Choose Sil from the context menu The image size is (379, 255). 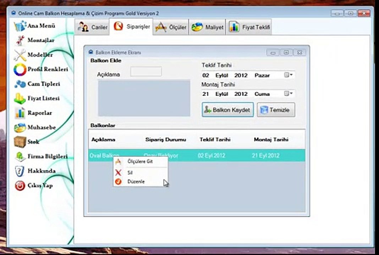pos(140,172)
